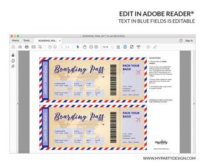Click the read mode toolbar icon
205x163 pixels.
(139, 47)
